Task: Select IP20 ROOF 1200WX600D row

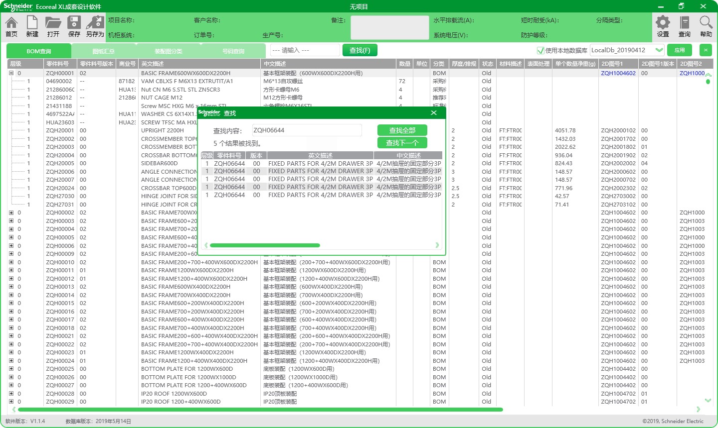Action: pyautogui.click(x=359, y=394)
